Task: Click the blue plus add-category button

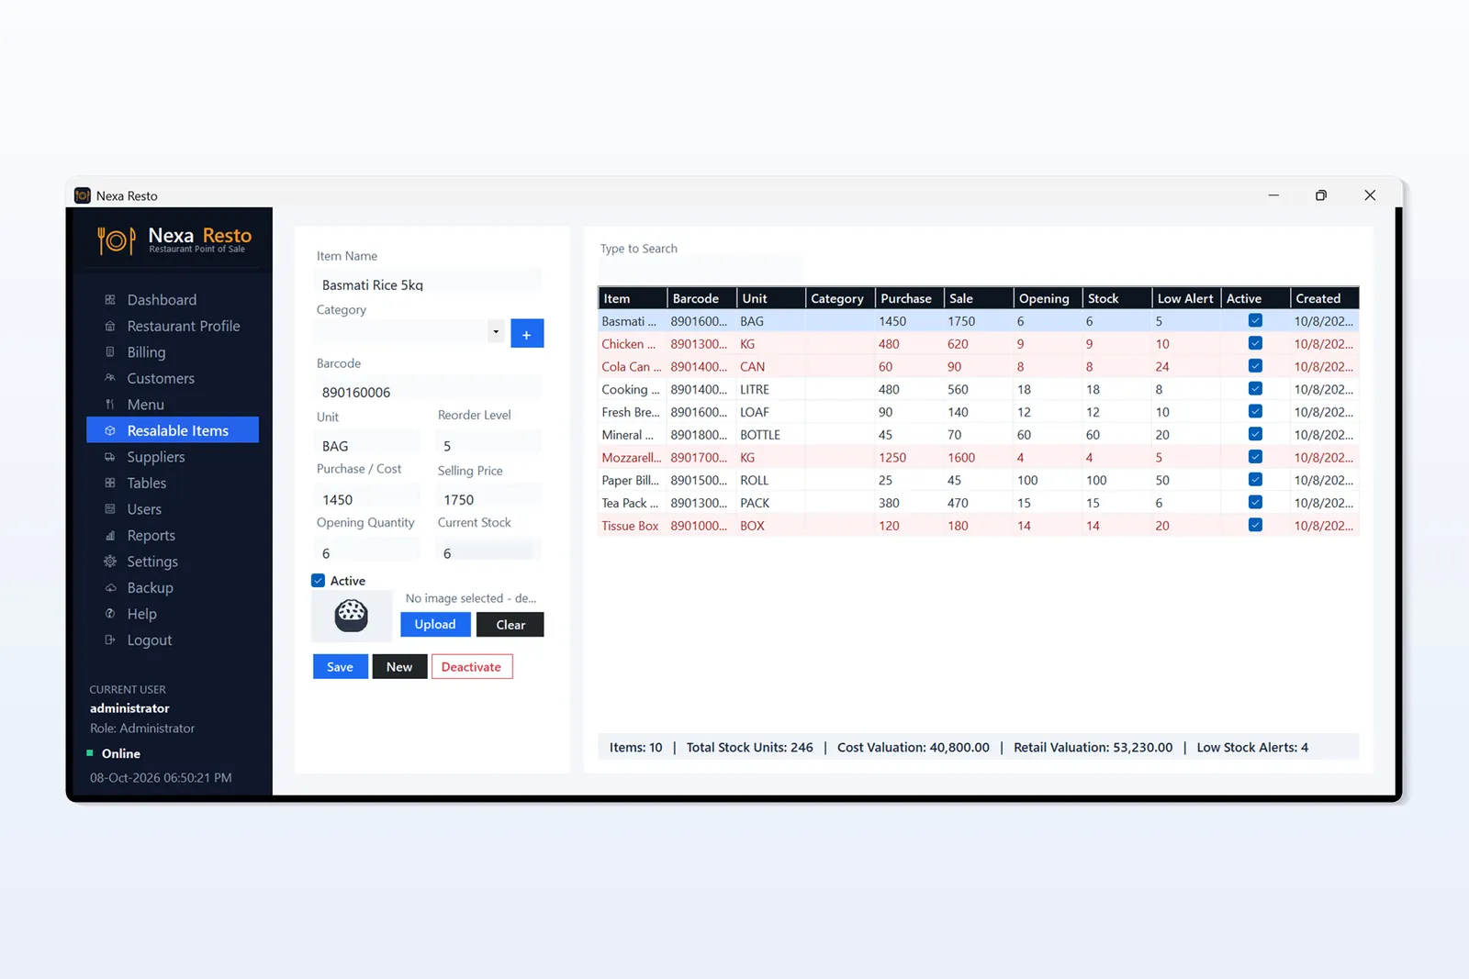Action: point(527,334)
